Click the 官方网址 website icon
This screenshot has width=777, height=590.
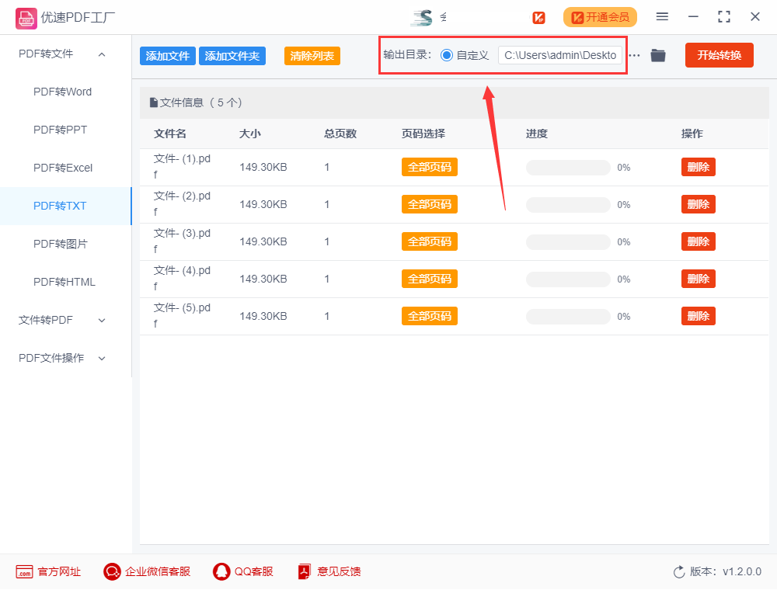(x=24, y=571)
